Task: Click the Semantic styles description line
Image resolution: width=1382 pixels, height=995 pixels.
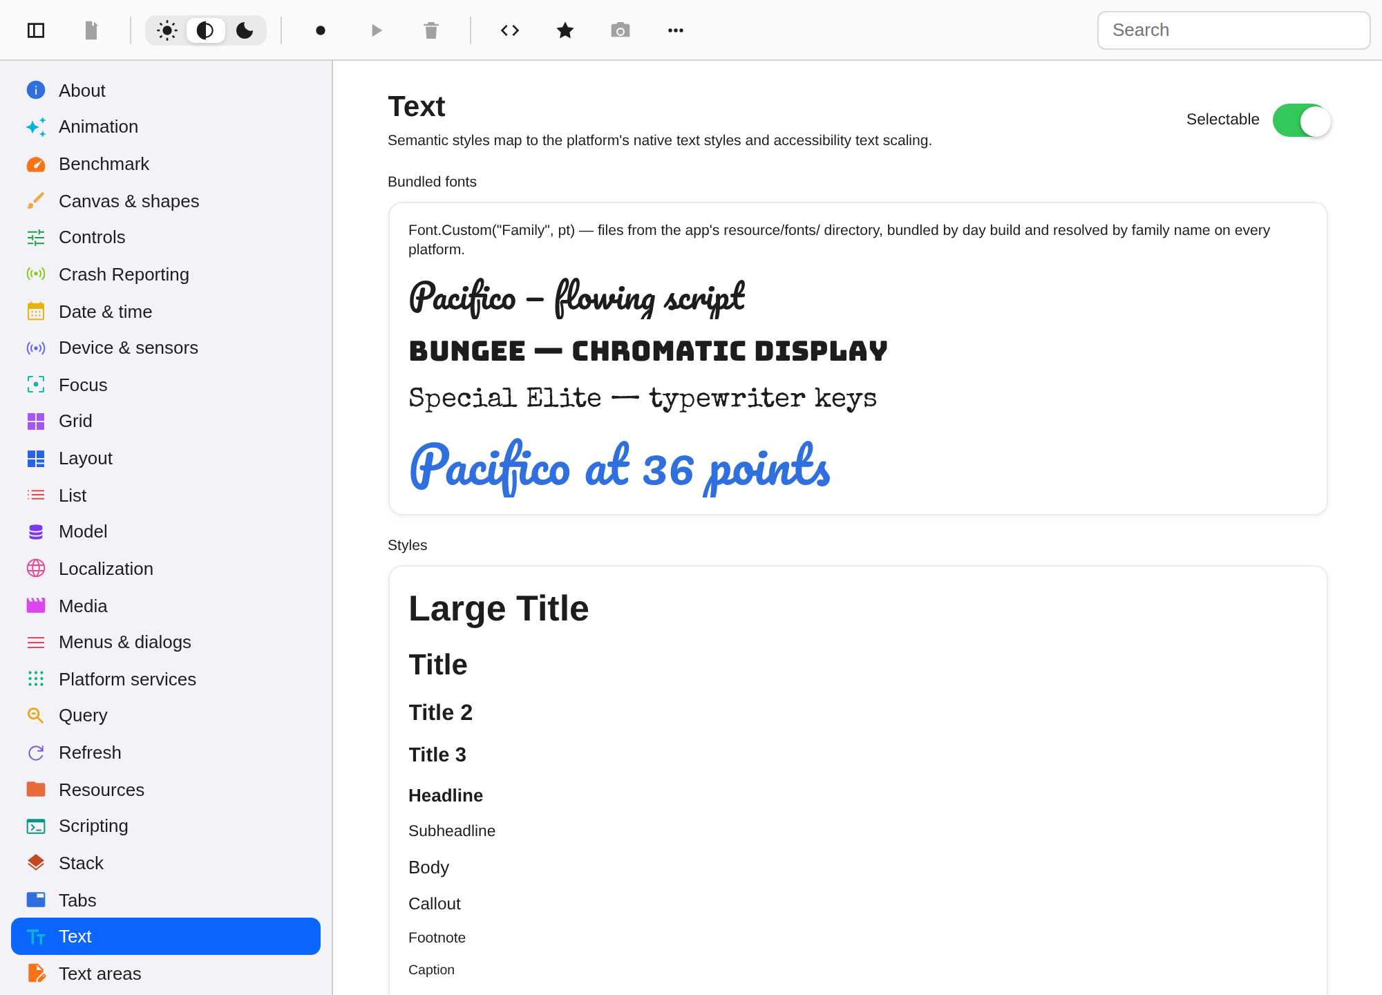Action: 660,140
